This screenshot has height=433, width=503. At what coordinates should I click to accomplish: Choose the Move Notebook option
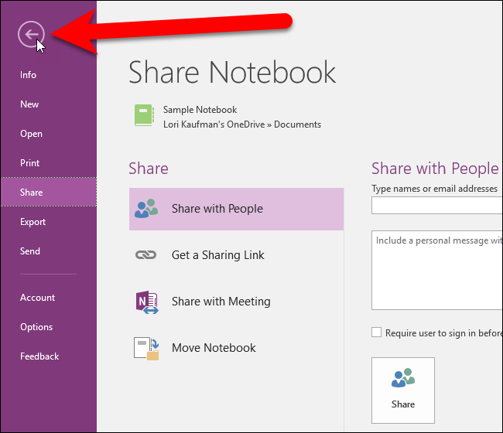tap(214, 348)
